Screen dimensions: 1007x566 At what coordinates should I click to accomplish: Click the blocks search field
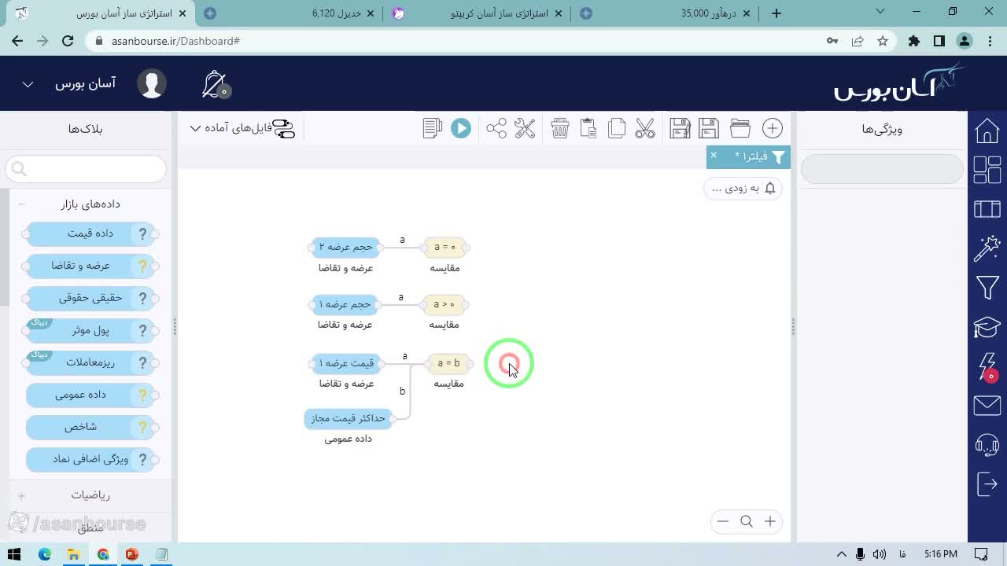(x=86, y=169)
